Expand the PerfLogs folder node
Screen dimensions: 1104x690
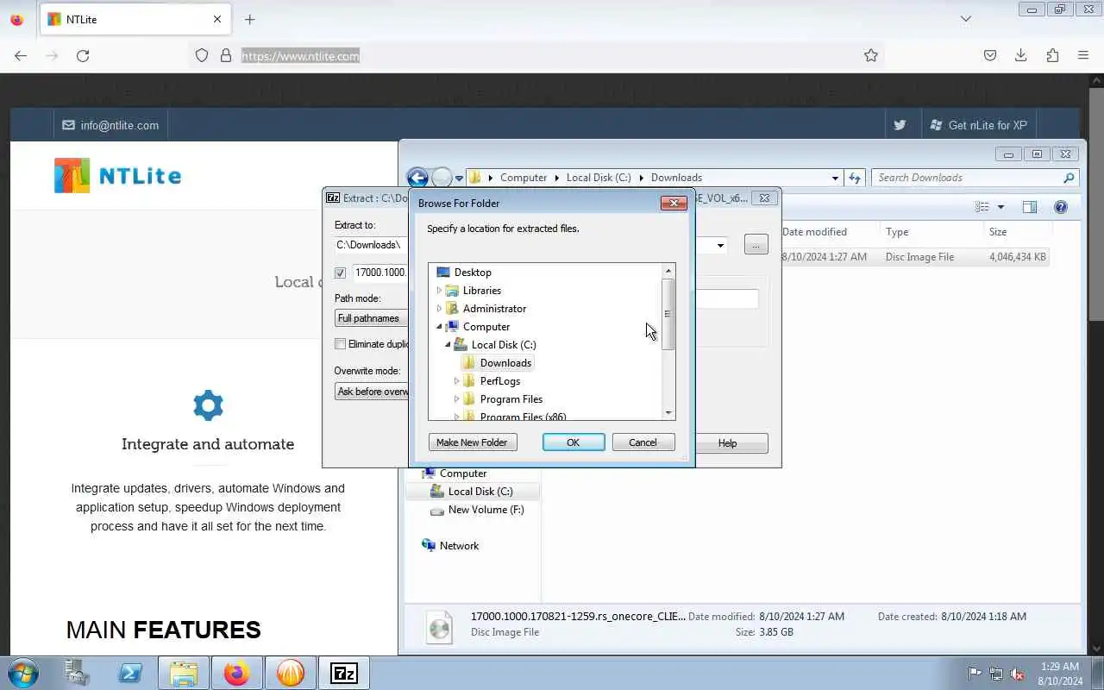[456, 381]
